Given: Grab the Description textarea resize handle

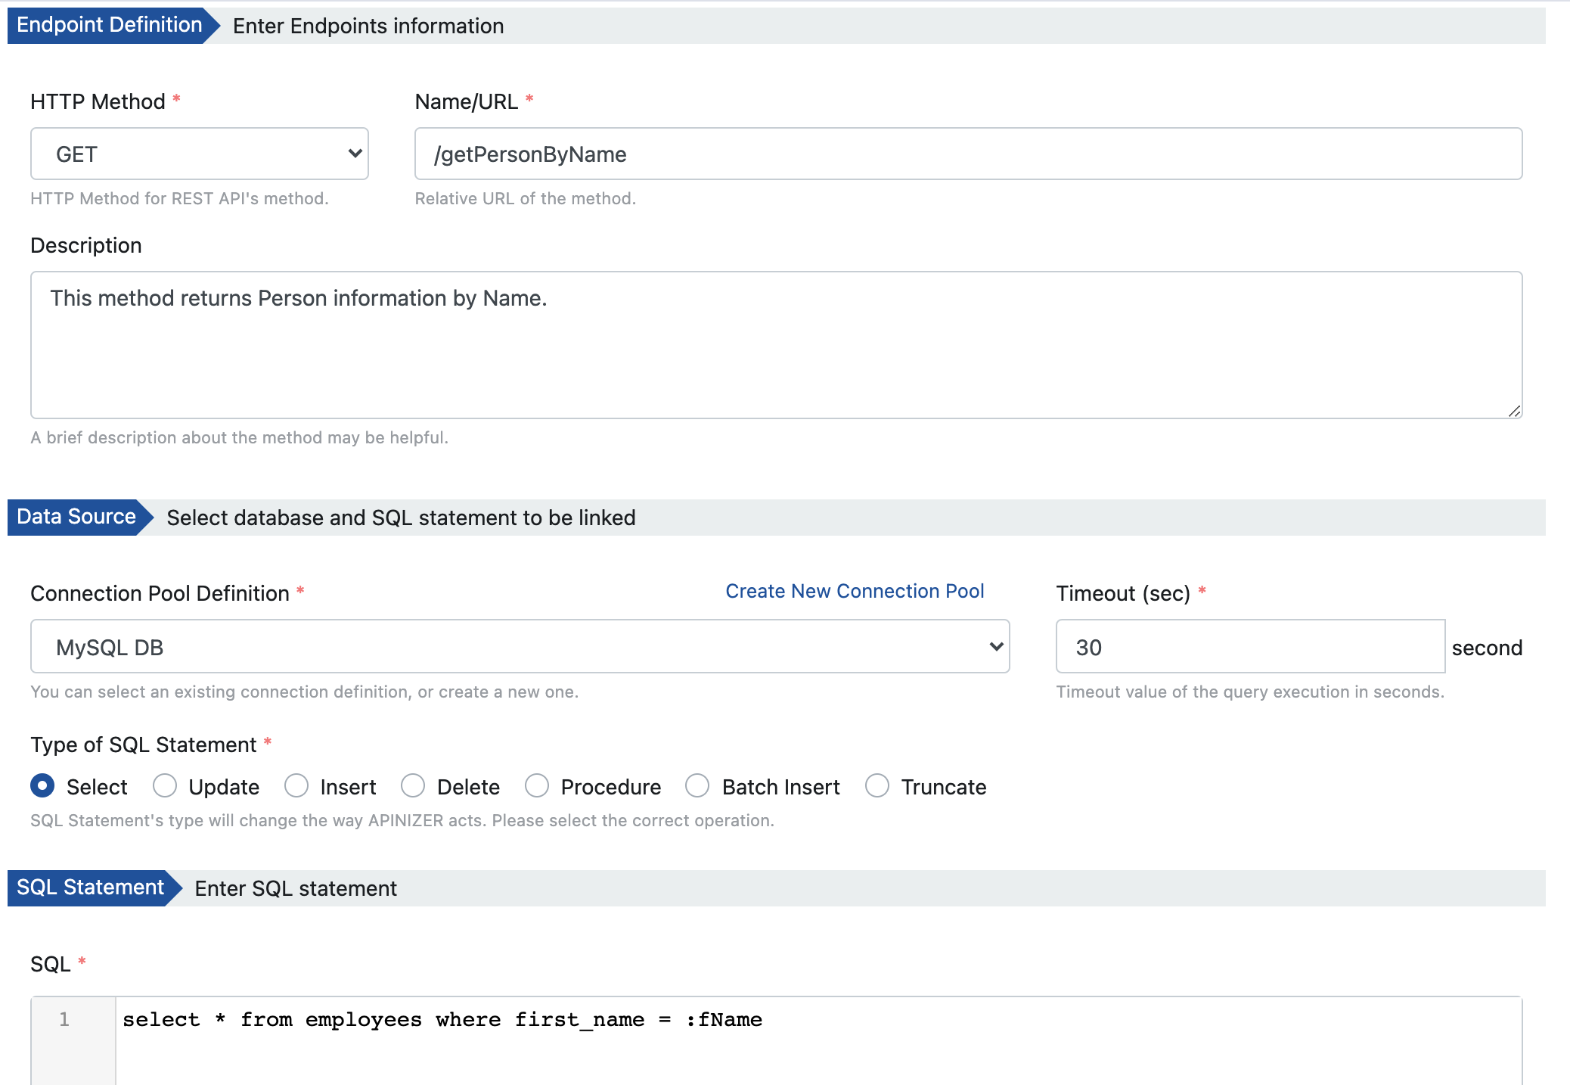Looking at the screenshot, I should 1513,411.
